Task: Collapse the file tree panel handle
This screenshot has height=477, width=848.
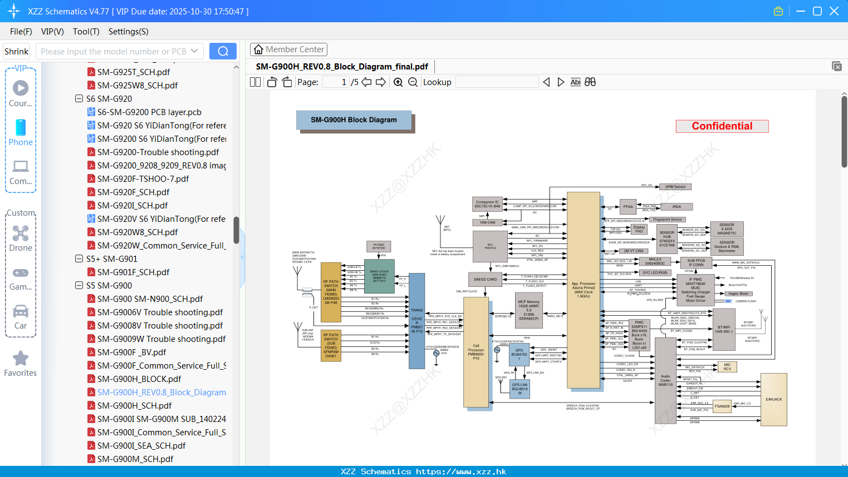Action: pos(242,257)
